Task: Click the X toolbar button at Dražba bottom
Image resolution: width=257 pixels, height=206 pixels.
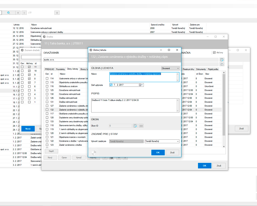Action: 125,158
